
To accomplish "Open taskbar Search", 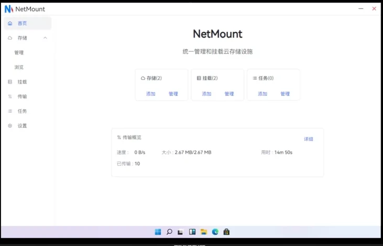I will click(169, 232).
